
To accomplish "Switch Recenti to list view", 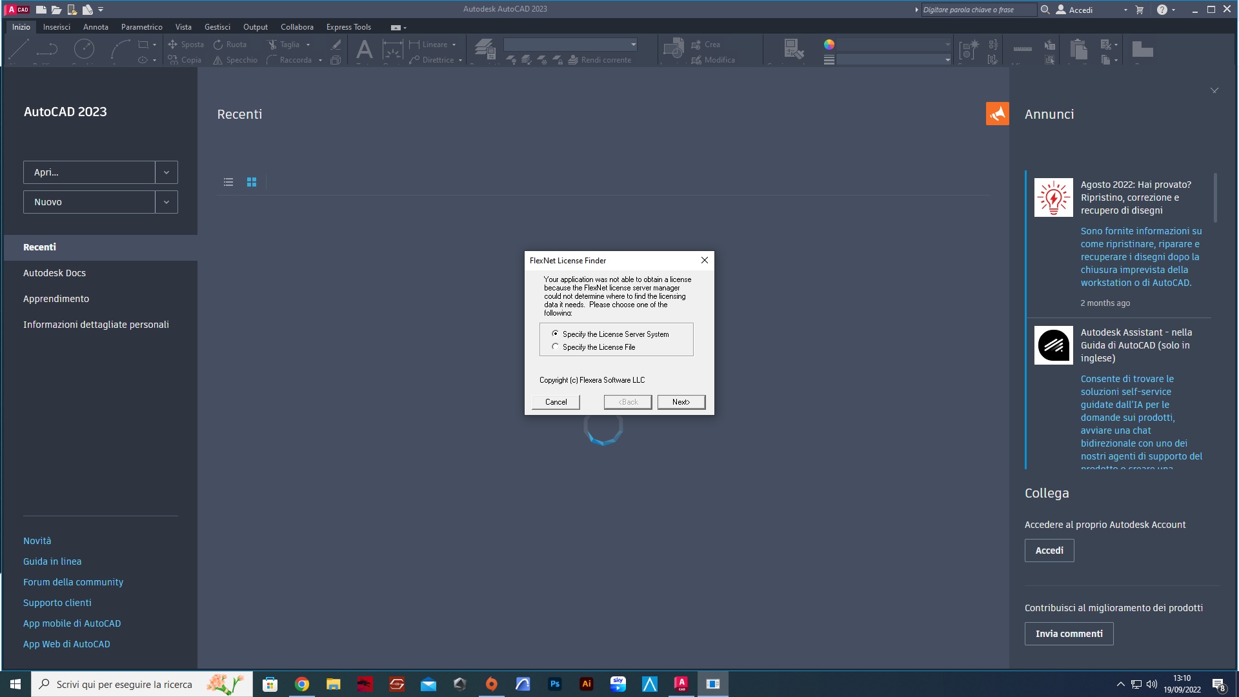I will tap(228, 182).
